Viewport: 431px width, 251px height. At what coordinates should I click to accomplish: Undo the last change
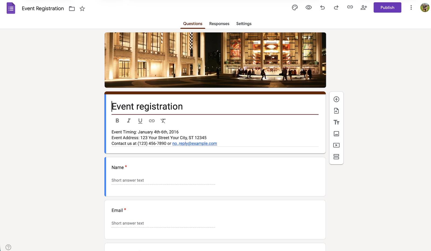click(x=322, y=8)
